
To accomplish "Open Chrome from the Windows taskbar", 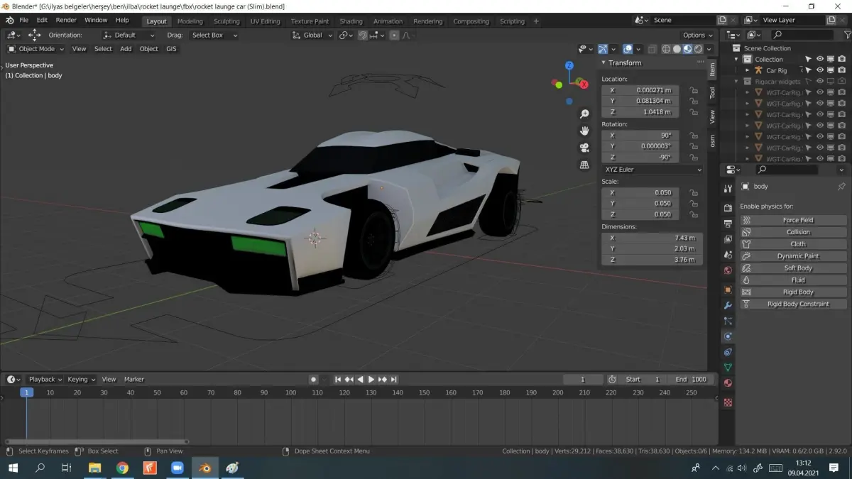I will click(122, 468).
